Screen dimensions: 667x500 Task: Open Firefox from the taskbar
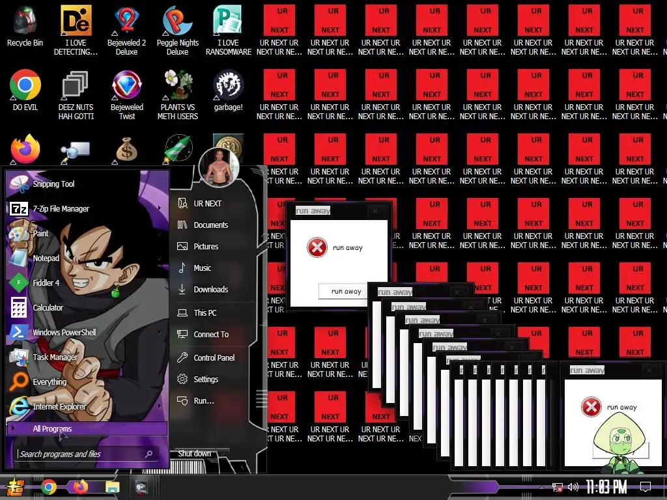coord(80,487)
